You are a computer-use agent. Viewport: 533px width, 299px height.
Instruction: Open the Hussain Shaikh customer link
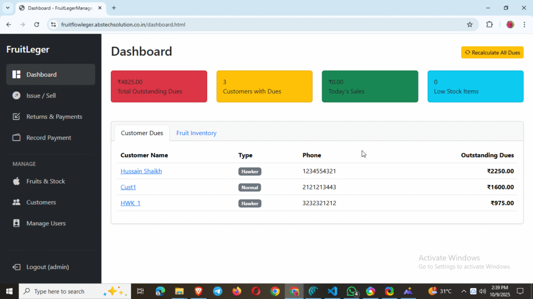[x=141, y=171]
